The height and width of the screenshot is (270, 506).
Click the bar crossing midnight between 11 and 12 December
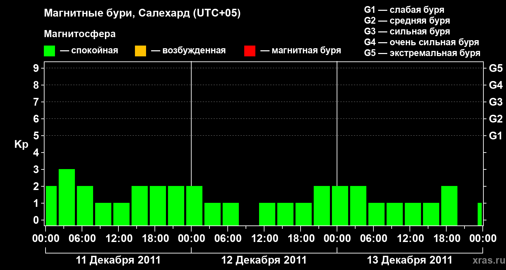click(x=194, y=206)
